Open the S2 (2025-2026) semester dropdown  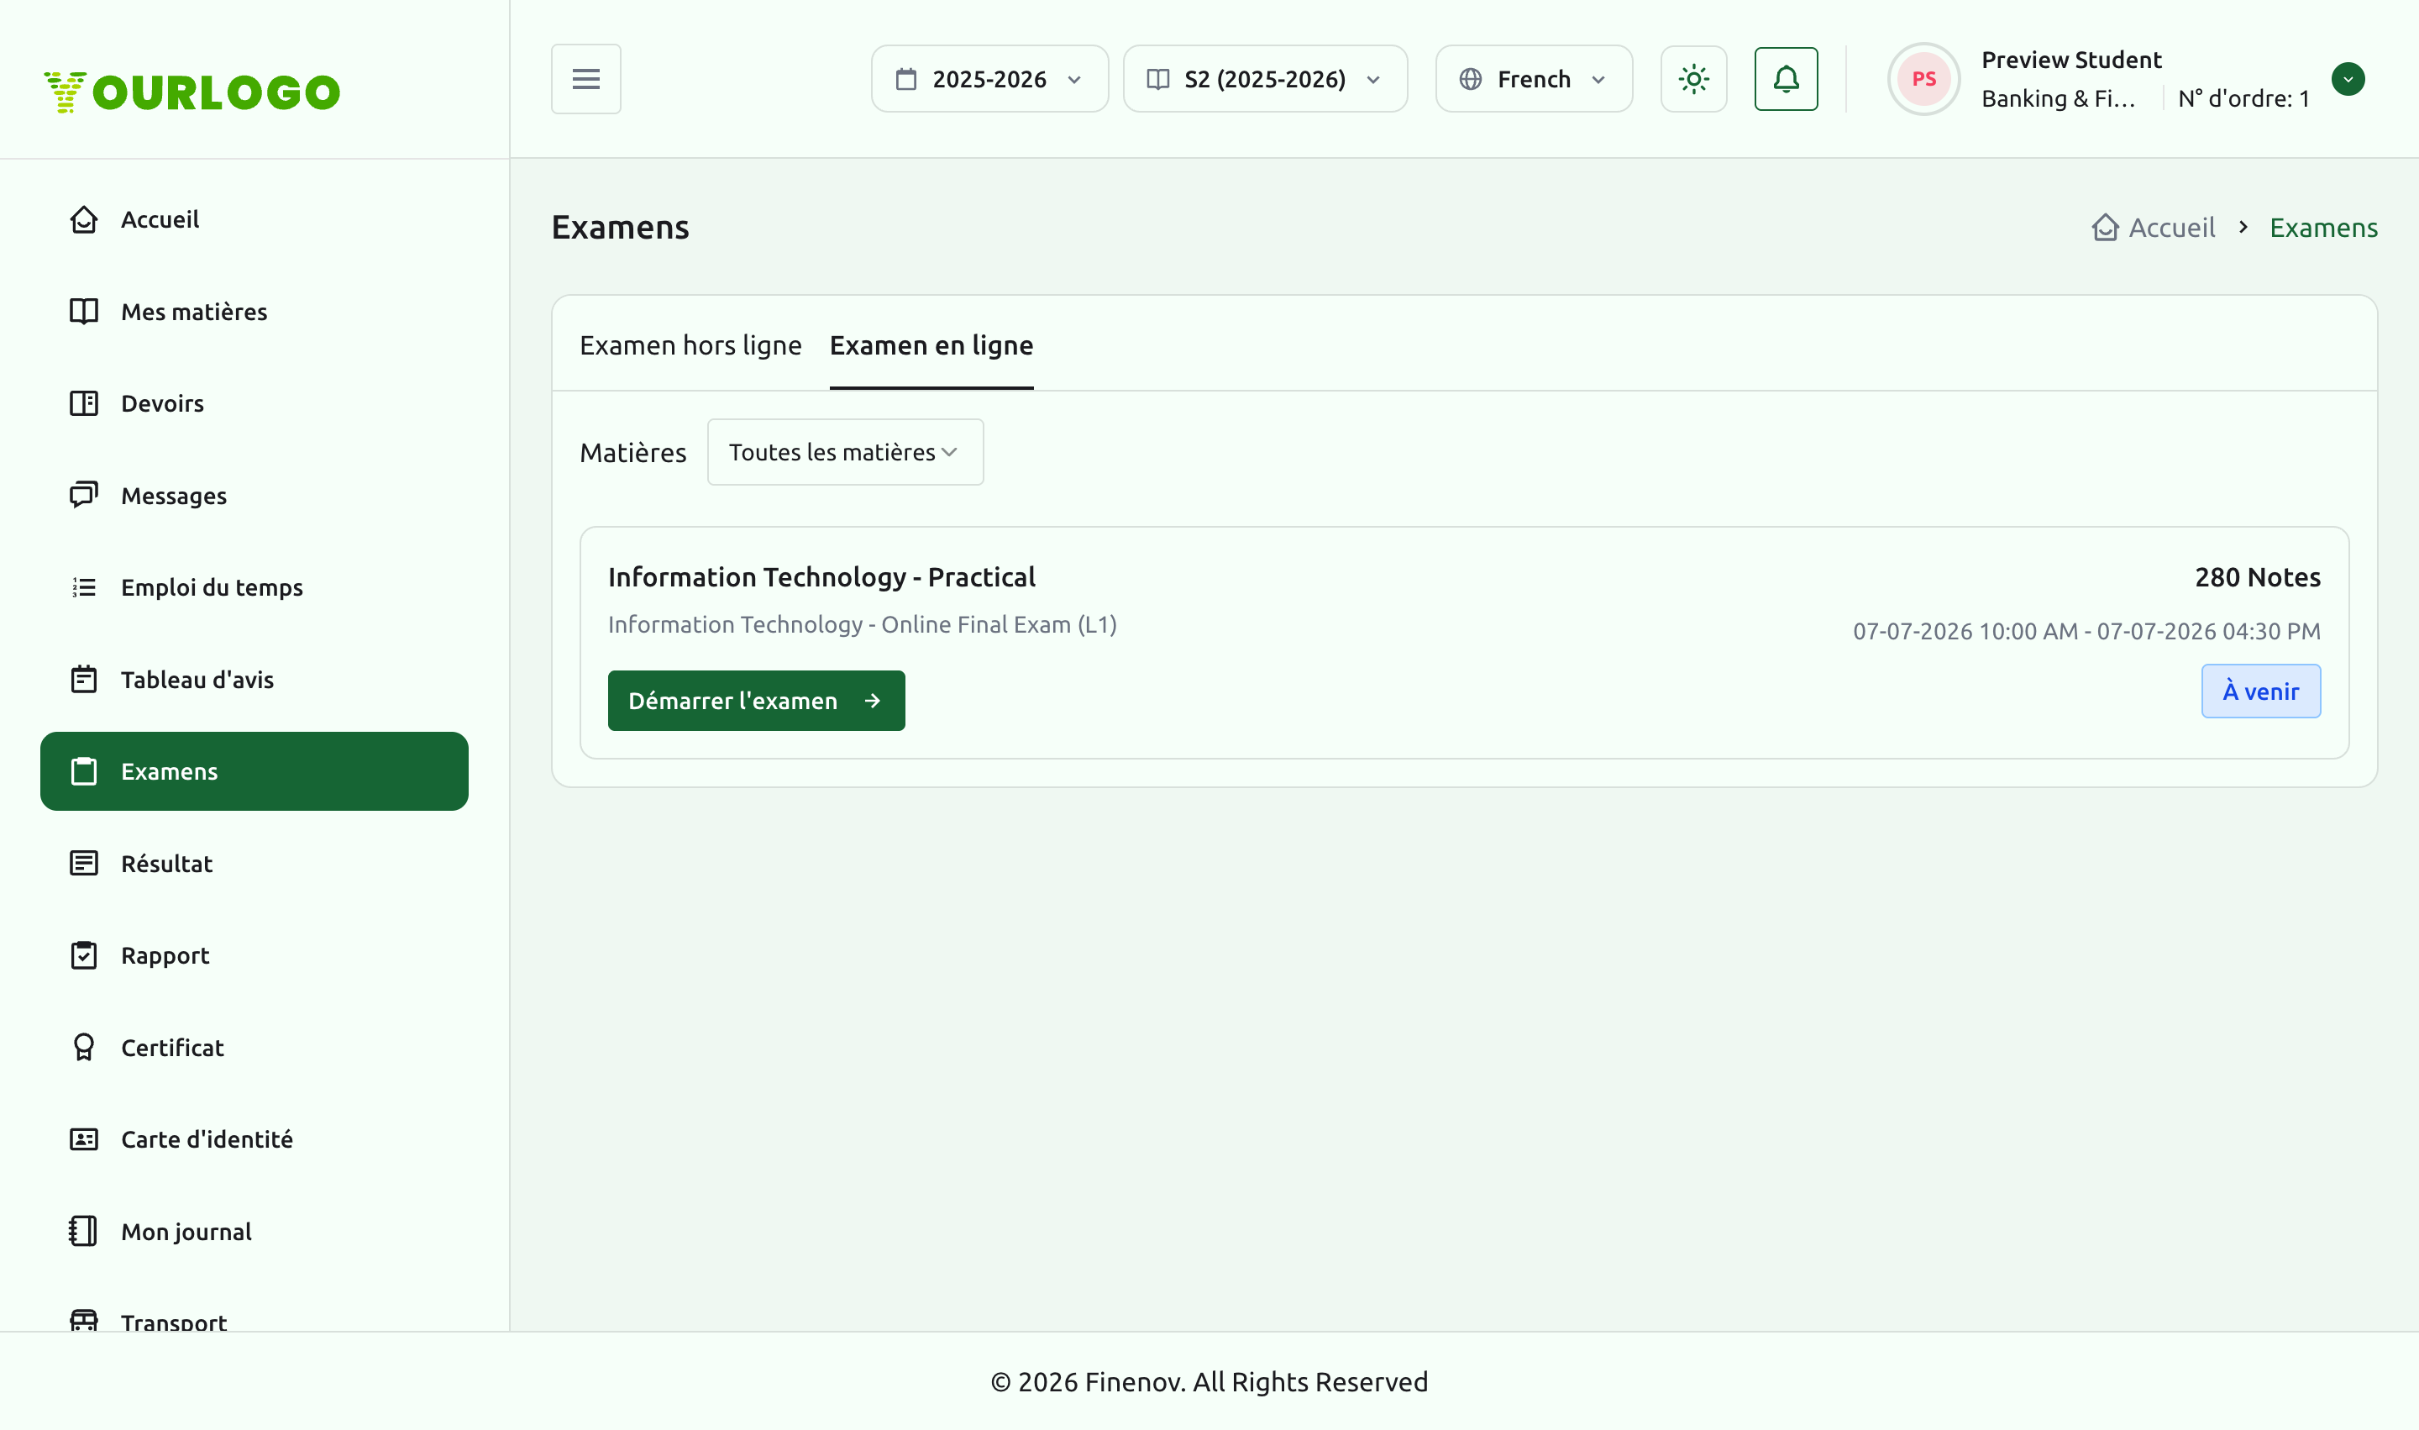pyautogui.click(x=1265, y=79)
